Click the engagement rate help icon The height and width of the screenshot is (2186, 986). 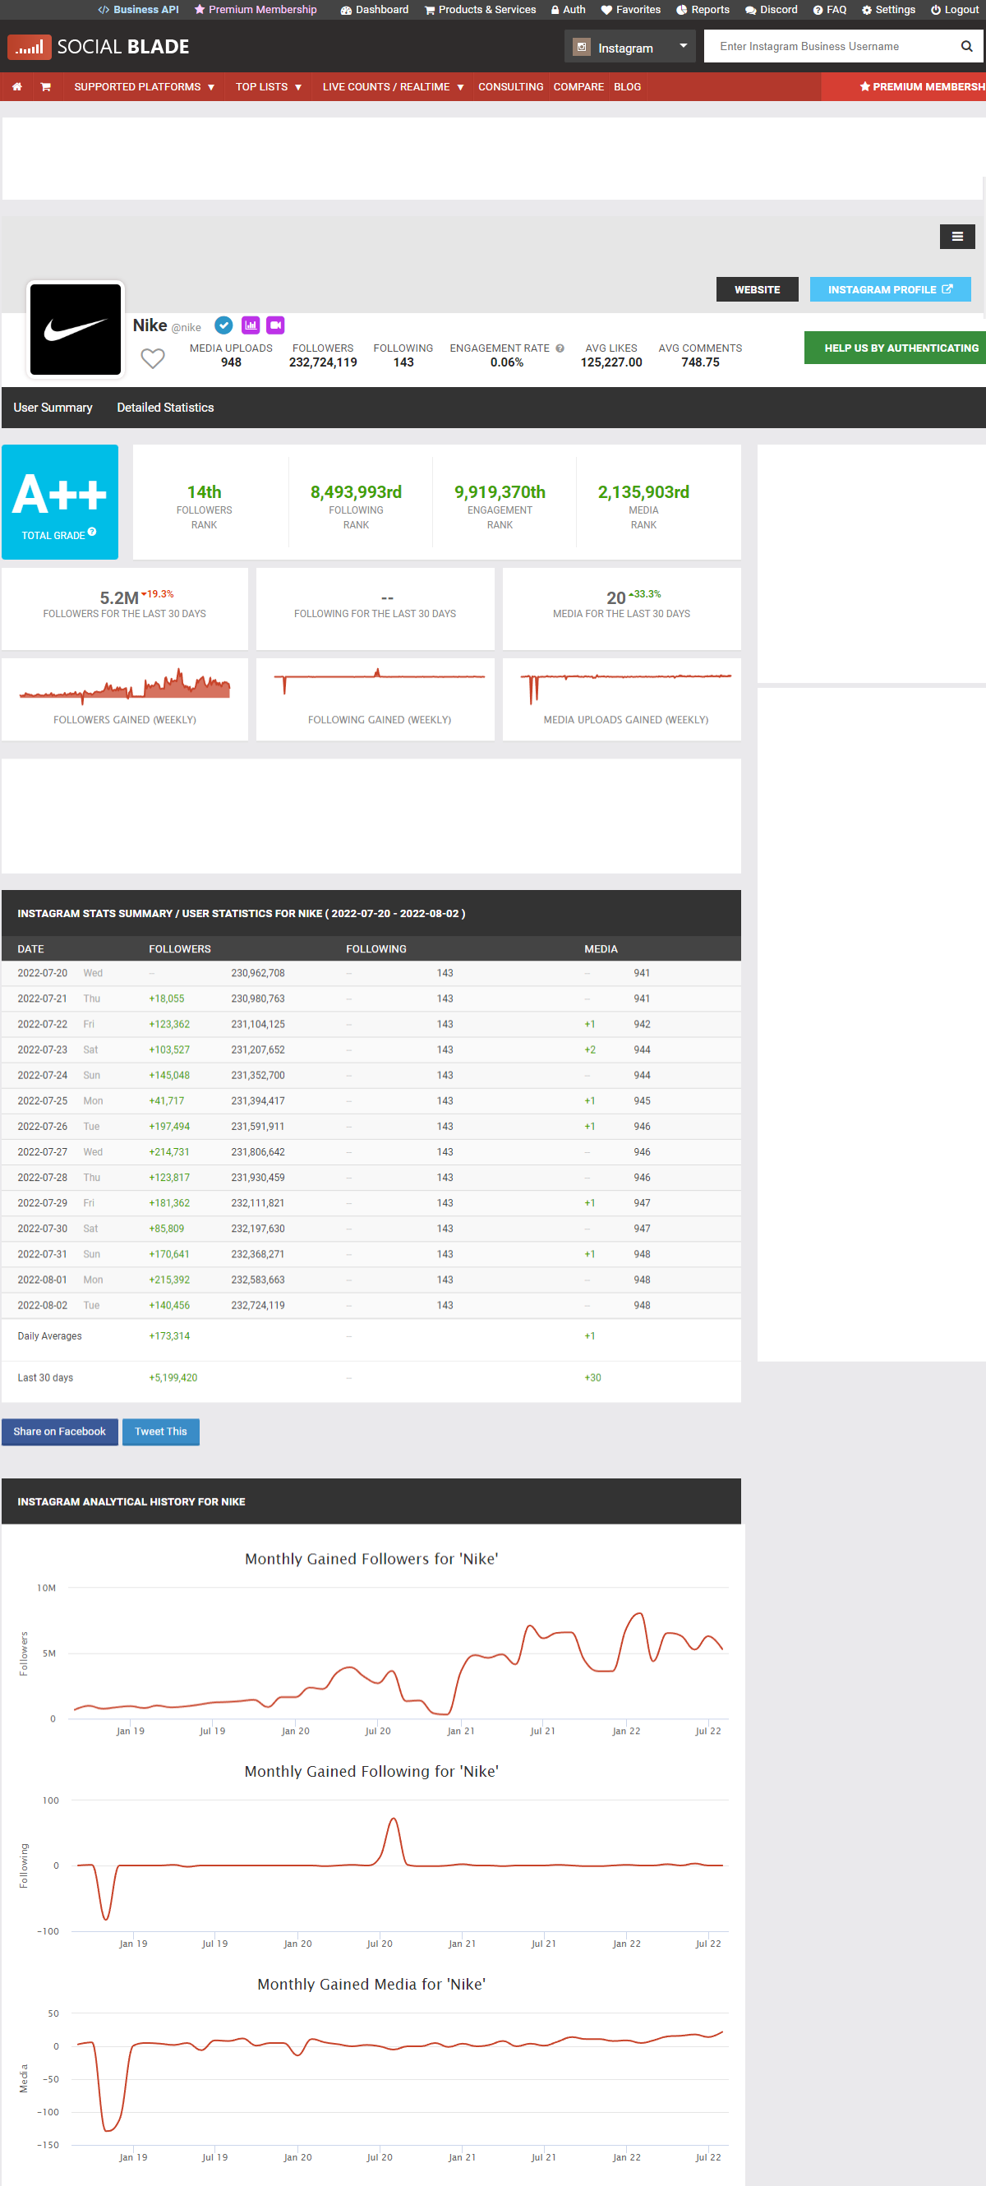click(x=560, y=348)
